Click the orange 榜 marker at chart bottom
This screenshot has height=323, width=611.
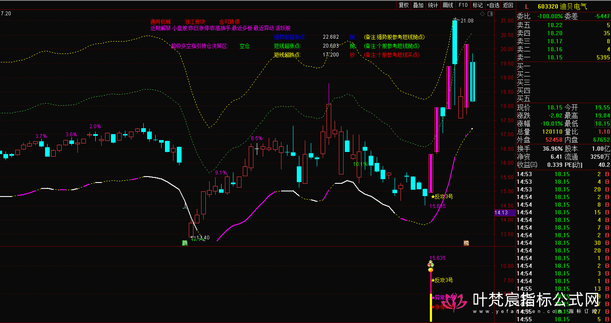(466, 243)
